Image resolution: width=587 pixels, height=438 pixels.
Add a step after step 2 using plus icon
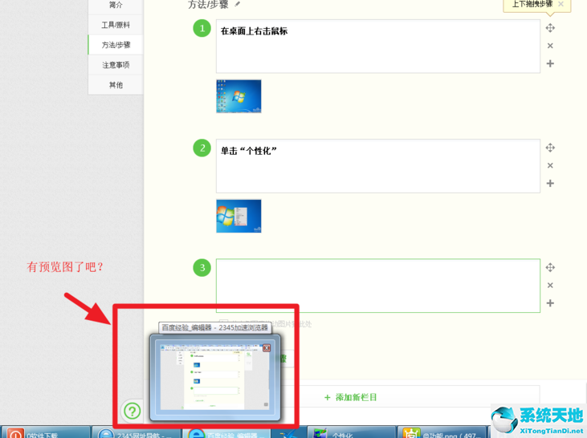[550, 183]
